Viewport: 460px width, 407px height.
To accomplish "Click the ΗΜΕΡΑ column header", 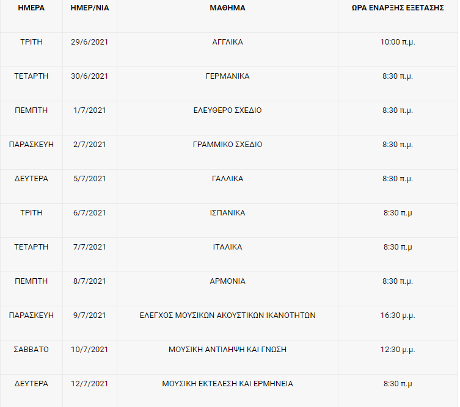I will click(31, 9).
